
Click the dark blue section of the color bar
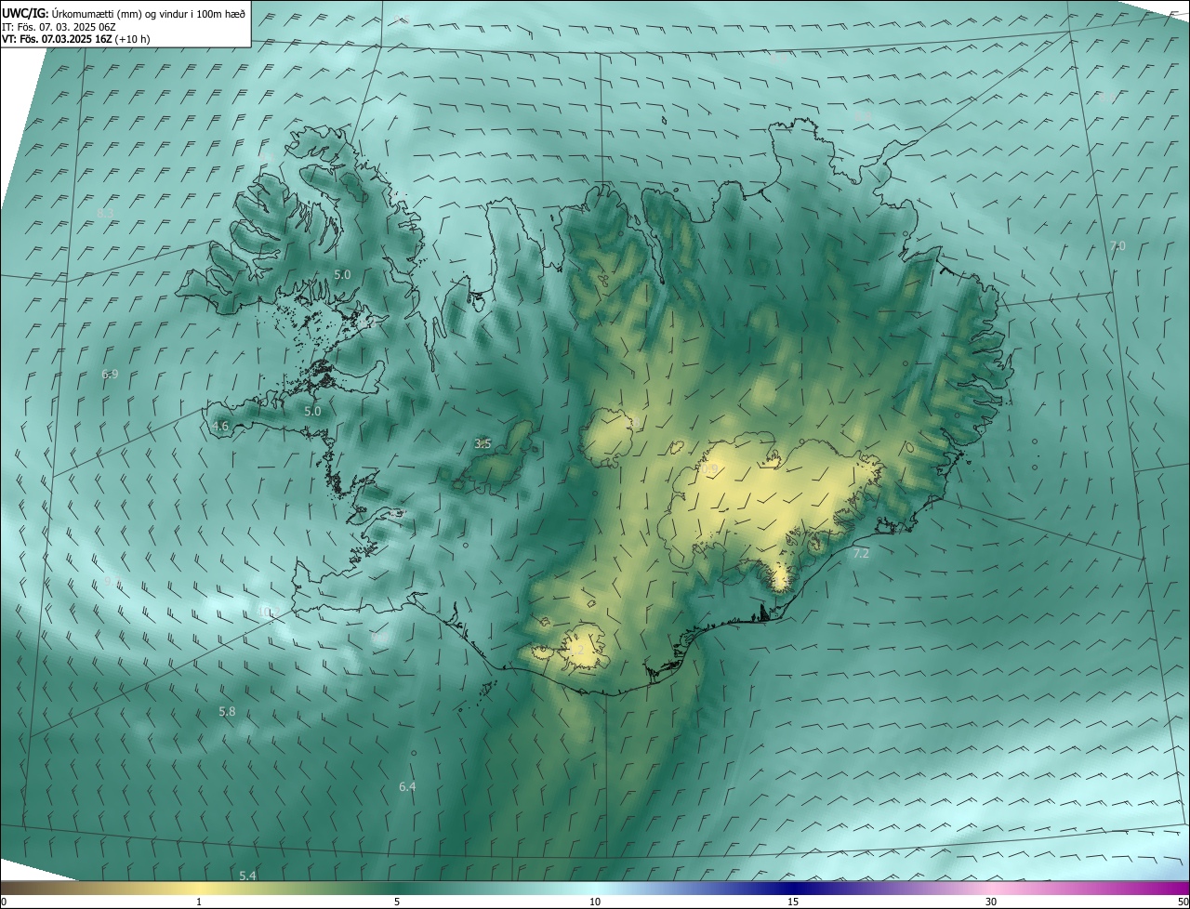coord(793,889)
